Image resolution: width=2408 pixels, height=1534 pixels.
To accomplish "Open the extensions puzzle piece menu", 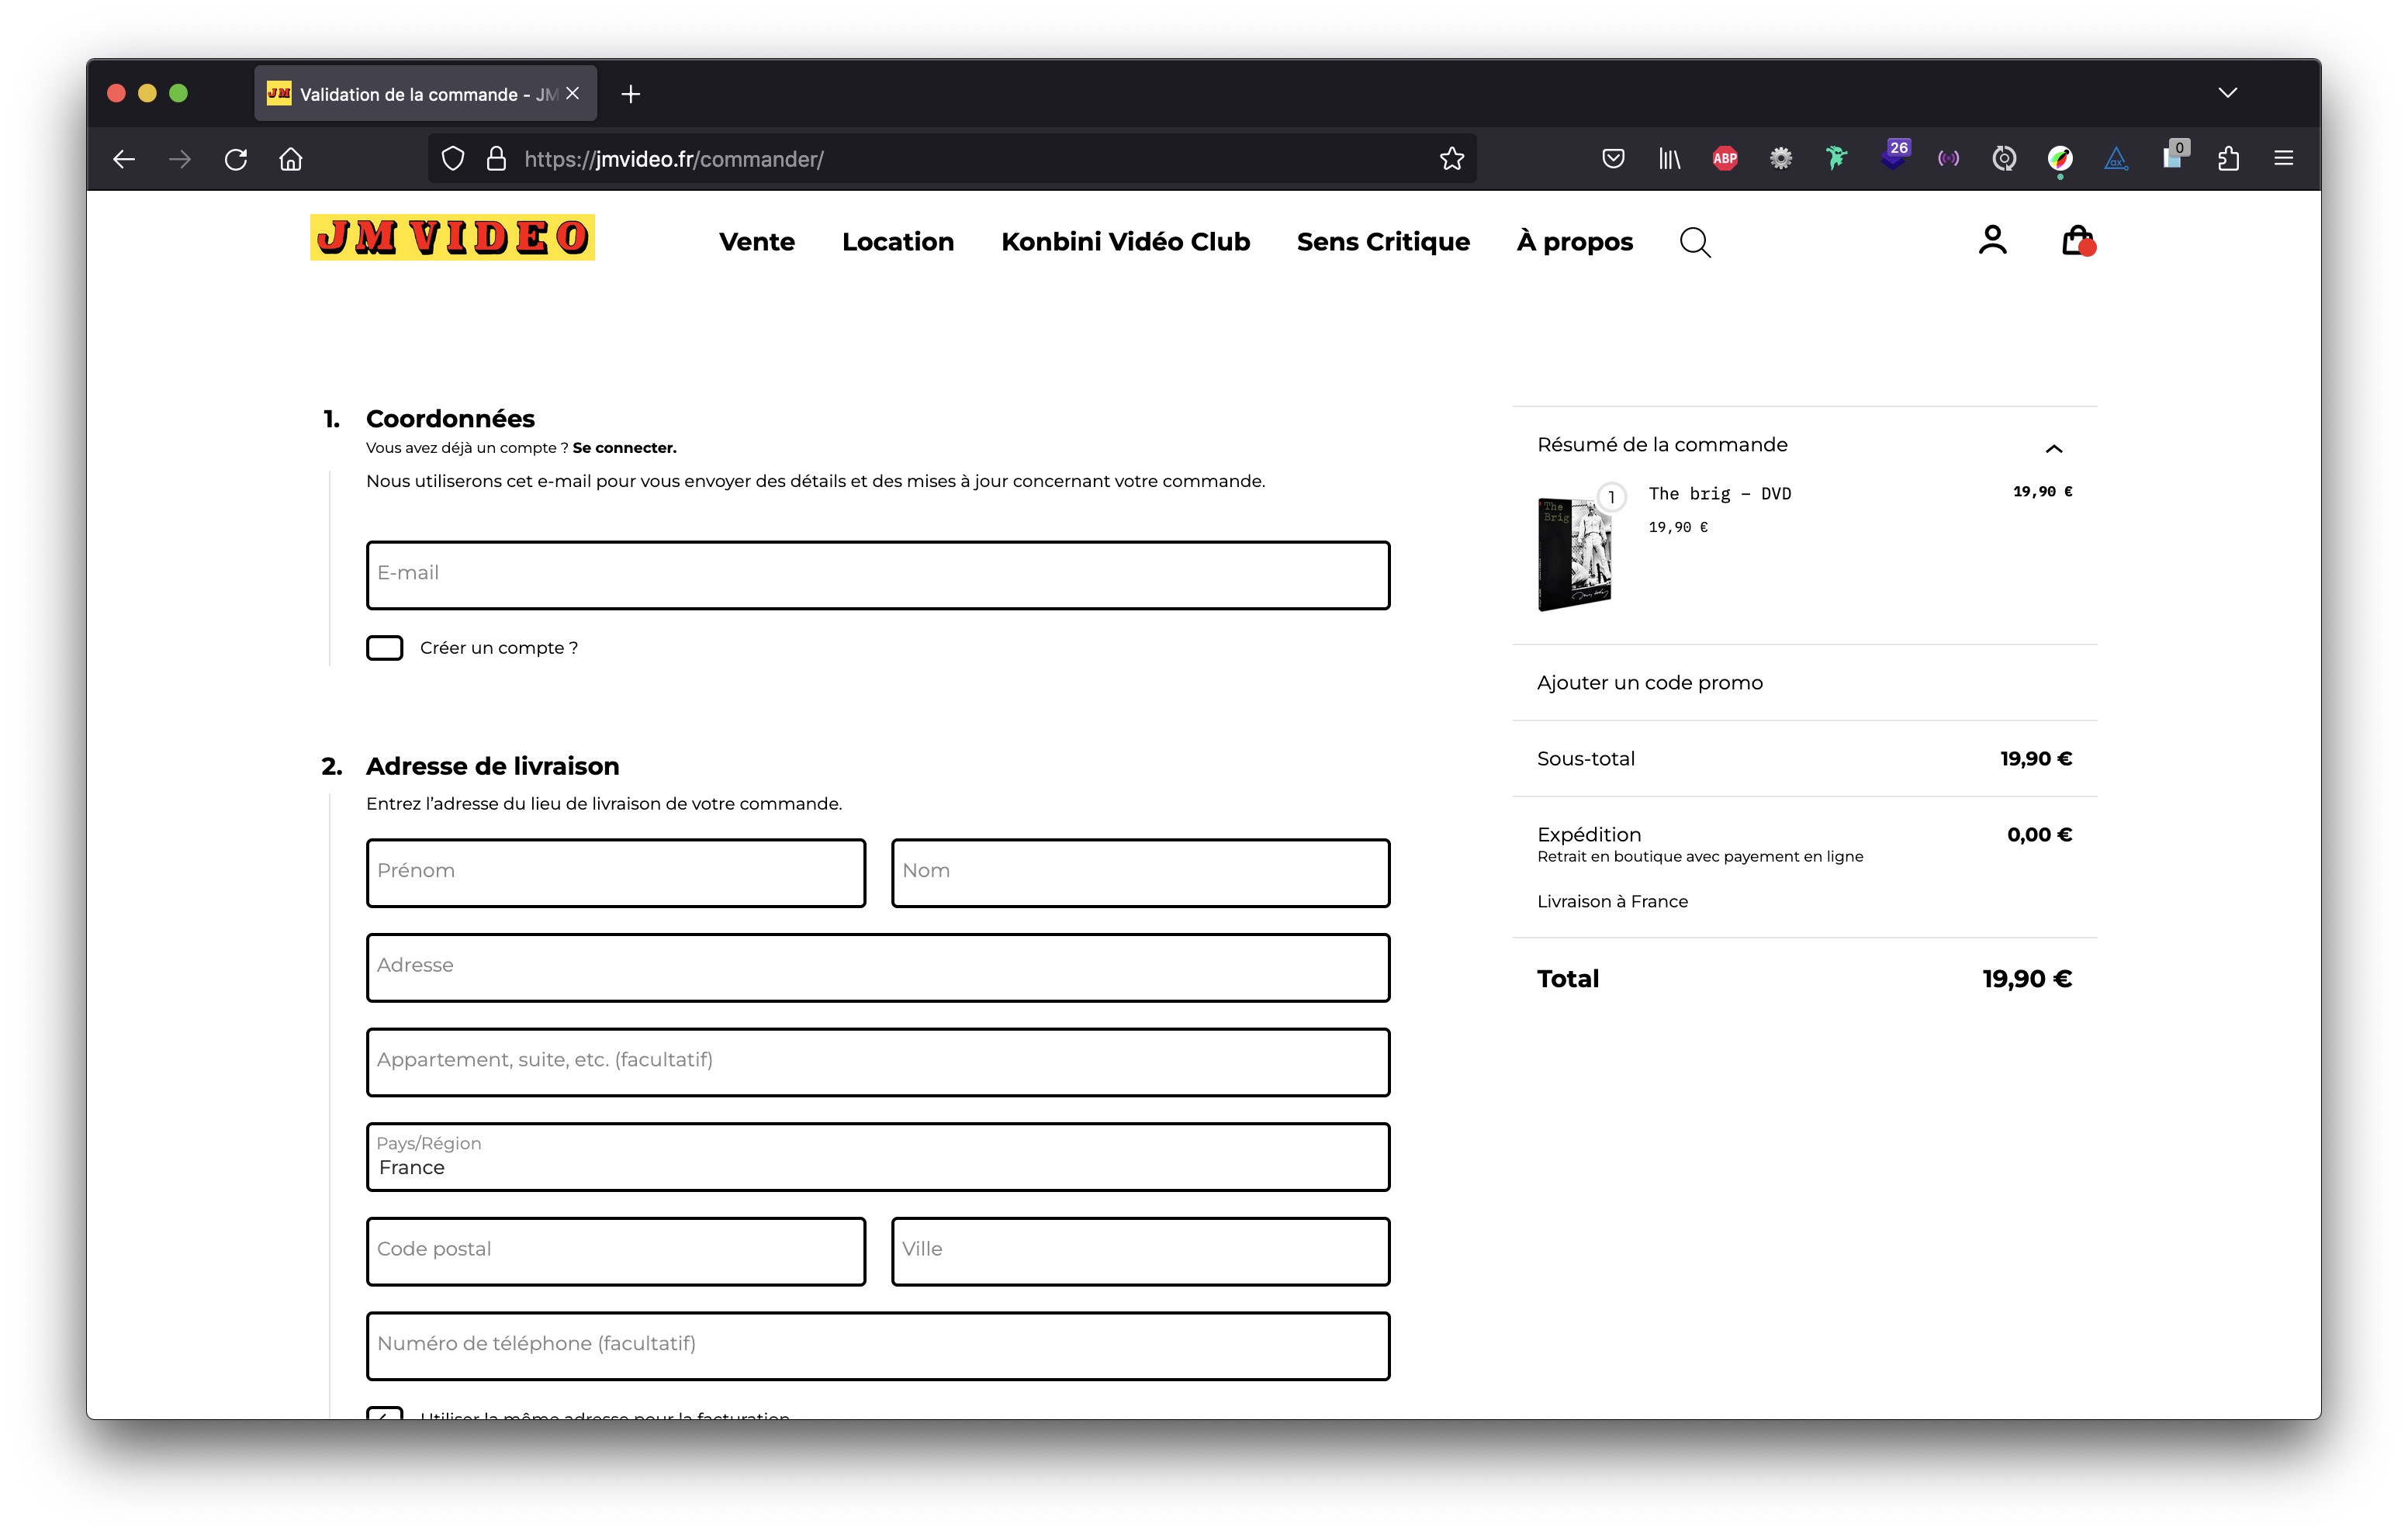I will [x=2228, y=158].
